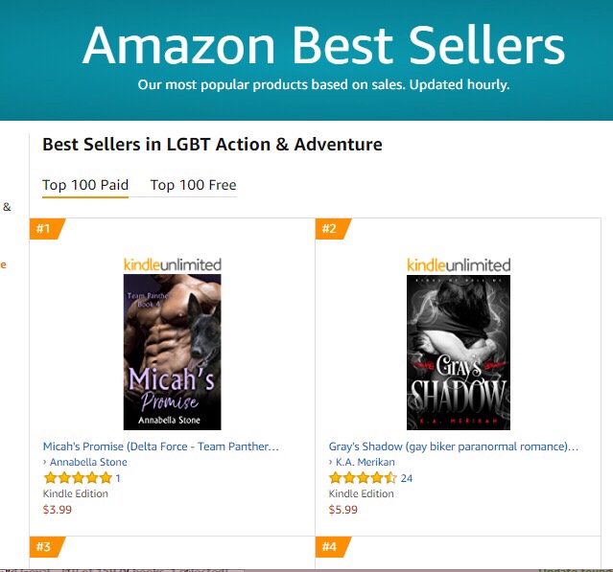Select the Top 100 Paid tab

[85, 185]
